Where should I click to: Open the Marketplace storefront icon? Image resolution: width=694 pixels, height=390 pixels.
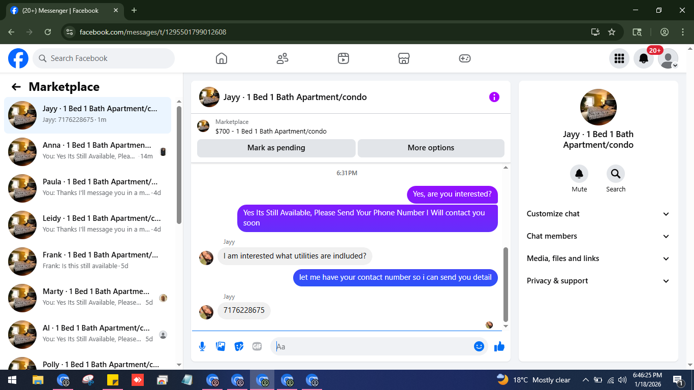[x=404, y=58]
